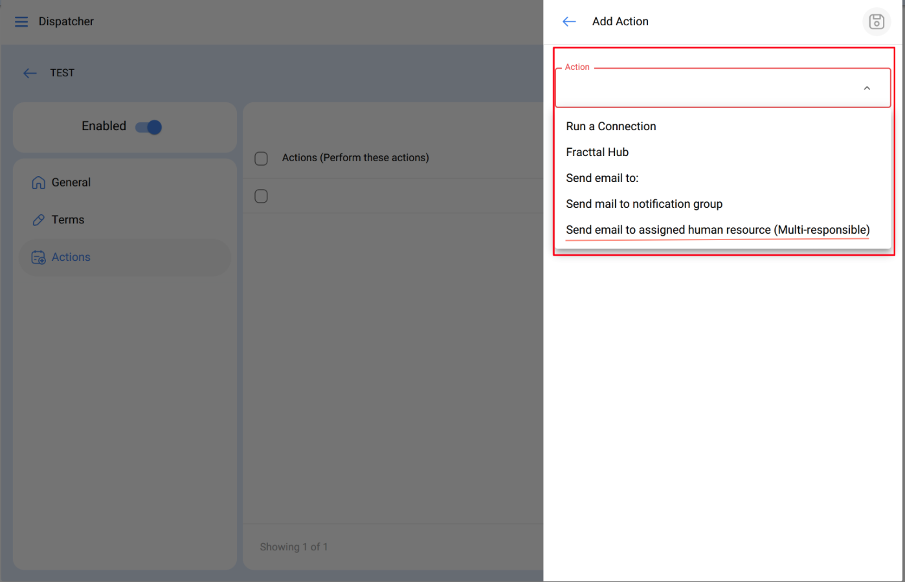Click the General home icon
The image size is (905, 582).
[x=38, y=183]
